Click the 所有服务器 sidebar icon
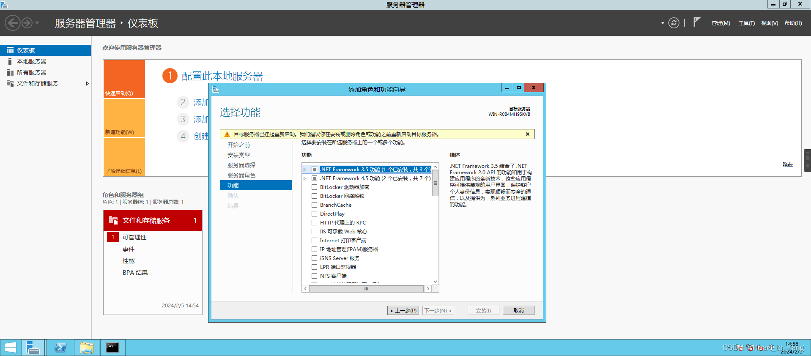 point(10,72)
